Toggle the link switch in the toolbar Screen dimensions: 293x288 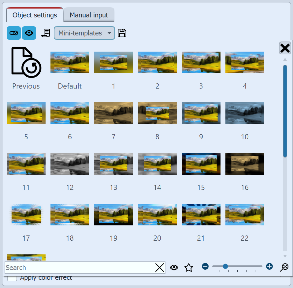pos(13,33)
